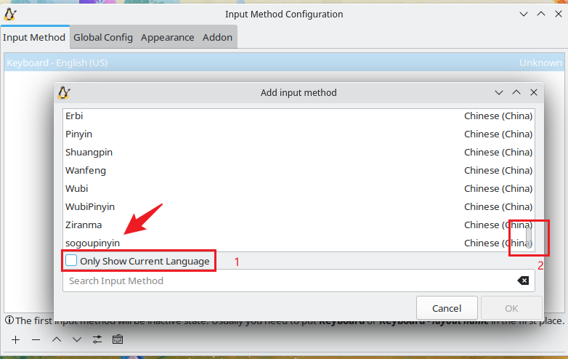Select Erbi in the list
Viewport: 568px width, 359px height.
coord(299,116)
